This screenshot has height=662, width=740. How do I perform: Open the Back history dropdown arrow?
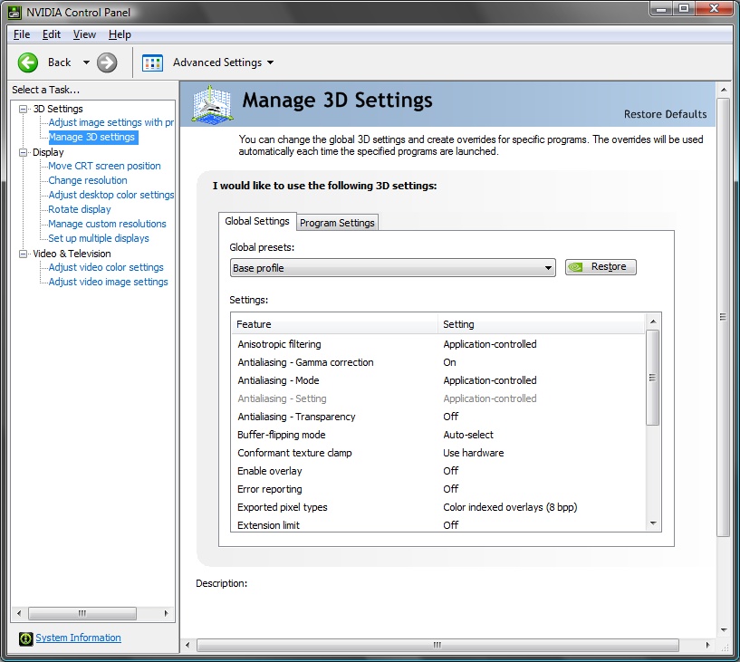86,62
